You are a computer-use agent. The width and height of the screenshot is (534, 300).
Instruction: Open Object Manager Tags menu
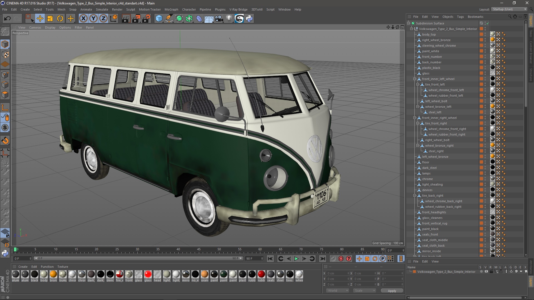460,17
